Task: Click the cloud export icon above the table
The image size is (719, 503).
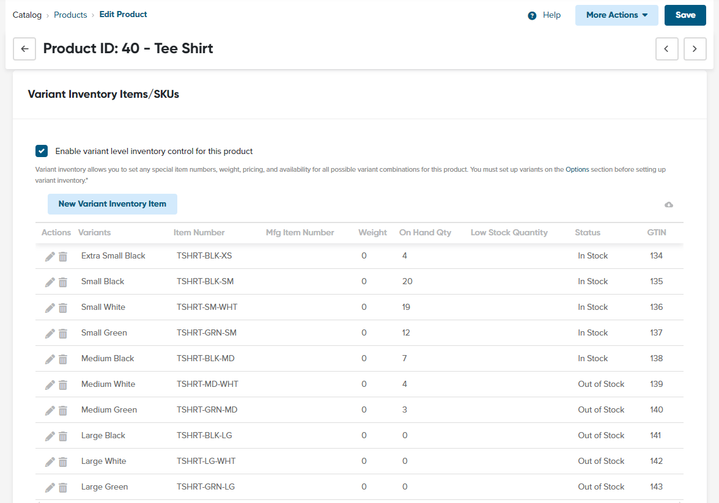Action: (x=669, y=205)
